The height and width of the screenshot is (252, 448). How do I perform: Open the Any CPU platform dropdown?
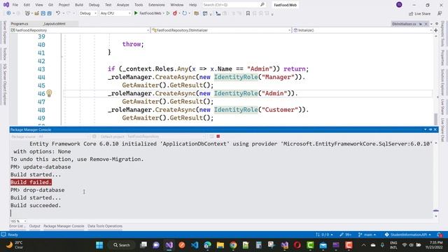click(x=115, y=13)
